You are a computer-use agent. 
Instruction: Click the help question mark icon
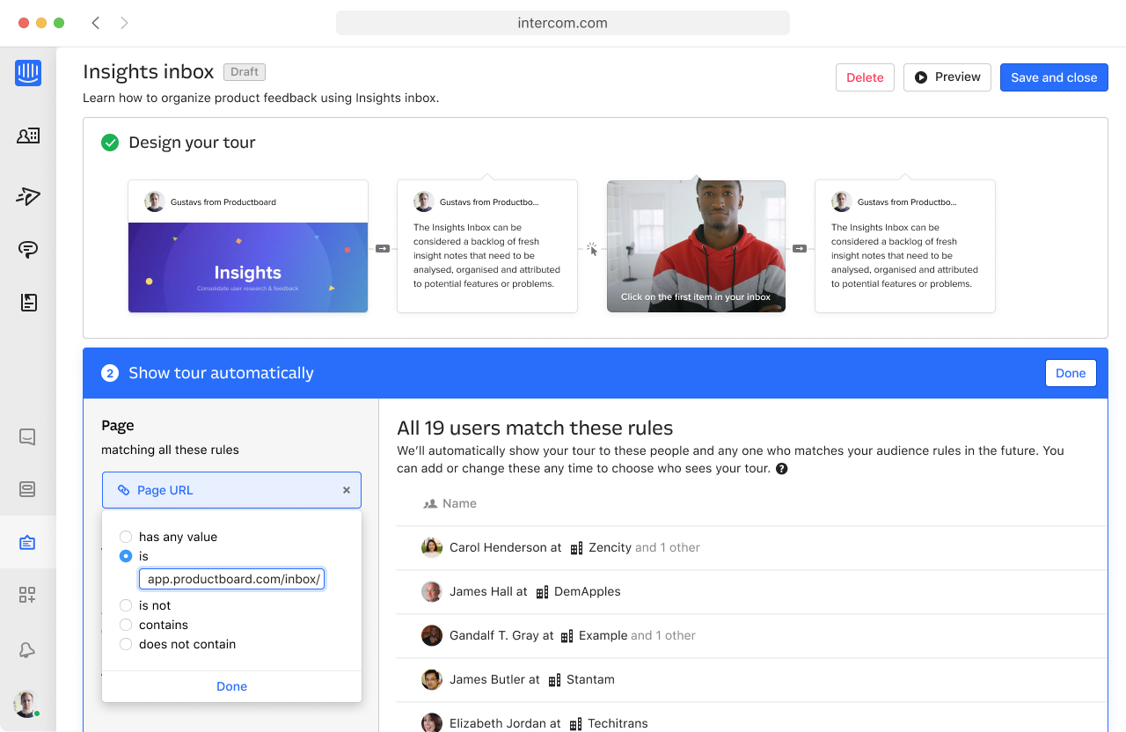(781, 469)
